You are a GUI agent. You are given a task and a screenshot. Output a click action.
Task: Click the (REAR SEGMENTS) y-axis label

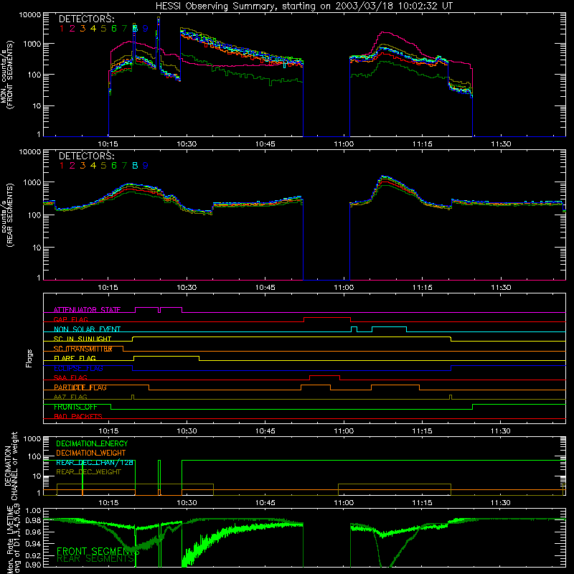(11, 215)
